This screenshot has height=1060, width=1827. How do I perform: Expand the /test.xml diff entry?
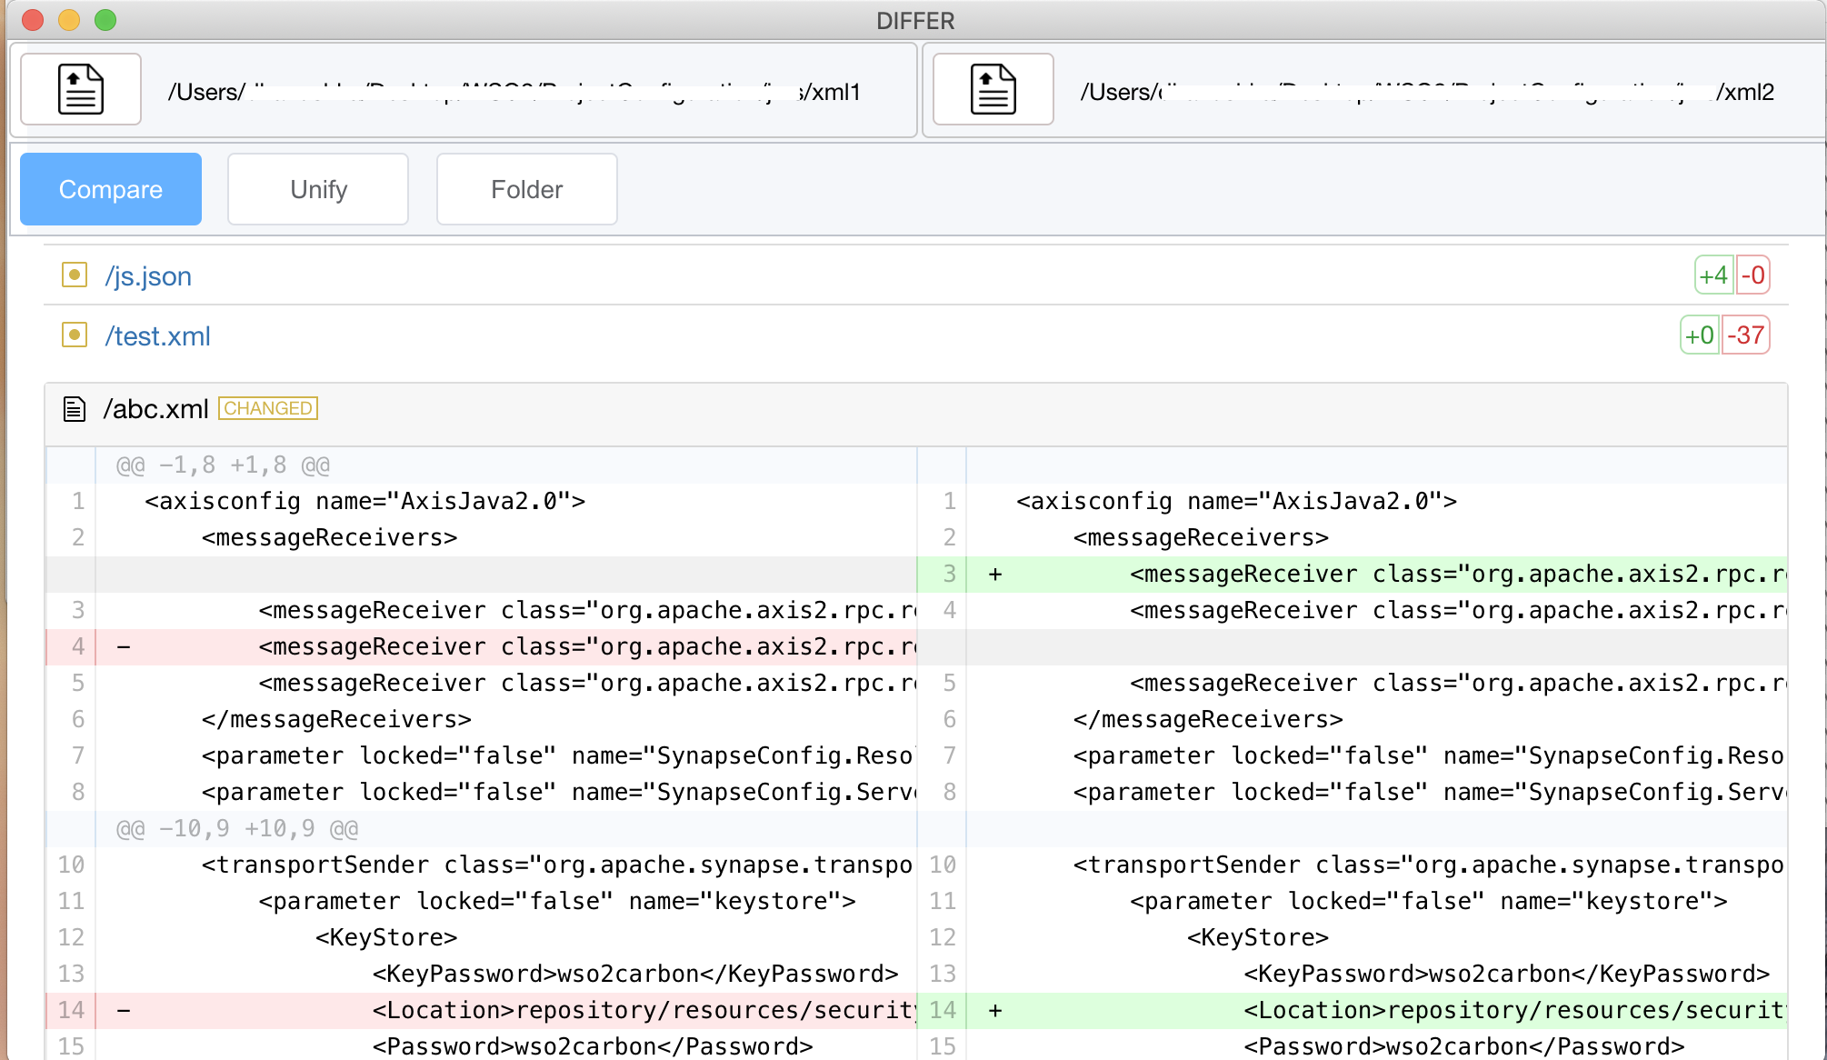click(x=157, y=336)
